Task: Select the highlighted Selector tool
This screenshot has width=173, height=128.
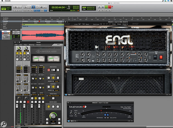Action: tap(33, 7)
